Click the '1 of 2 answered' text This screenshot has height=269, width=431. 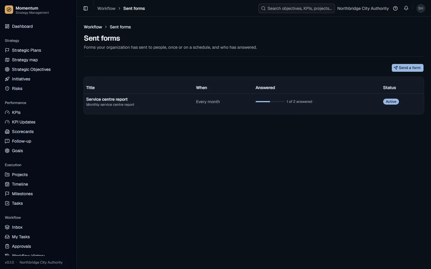tap(299, 102)
